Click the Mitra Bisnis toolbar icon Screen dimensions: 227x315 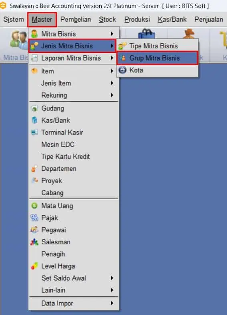click(x=19, y=40)
